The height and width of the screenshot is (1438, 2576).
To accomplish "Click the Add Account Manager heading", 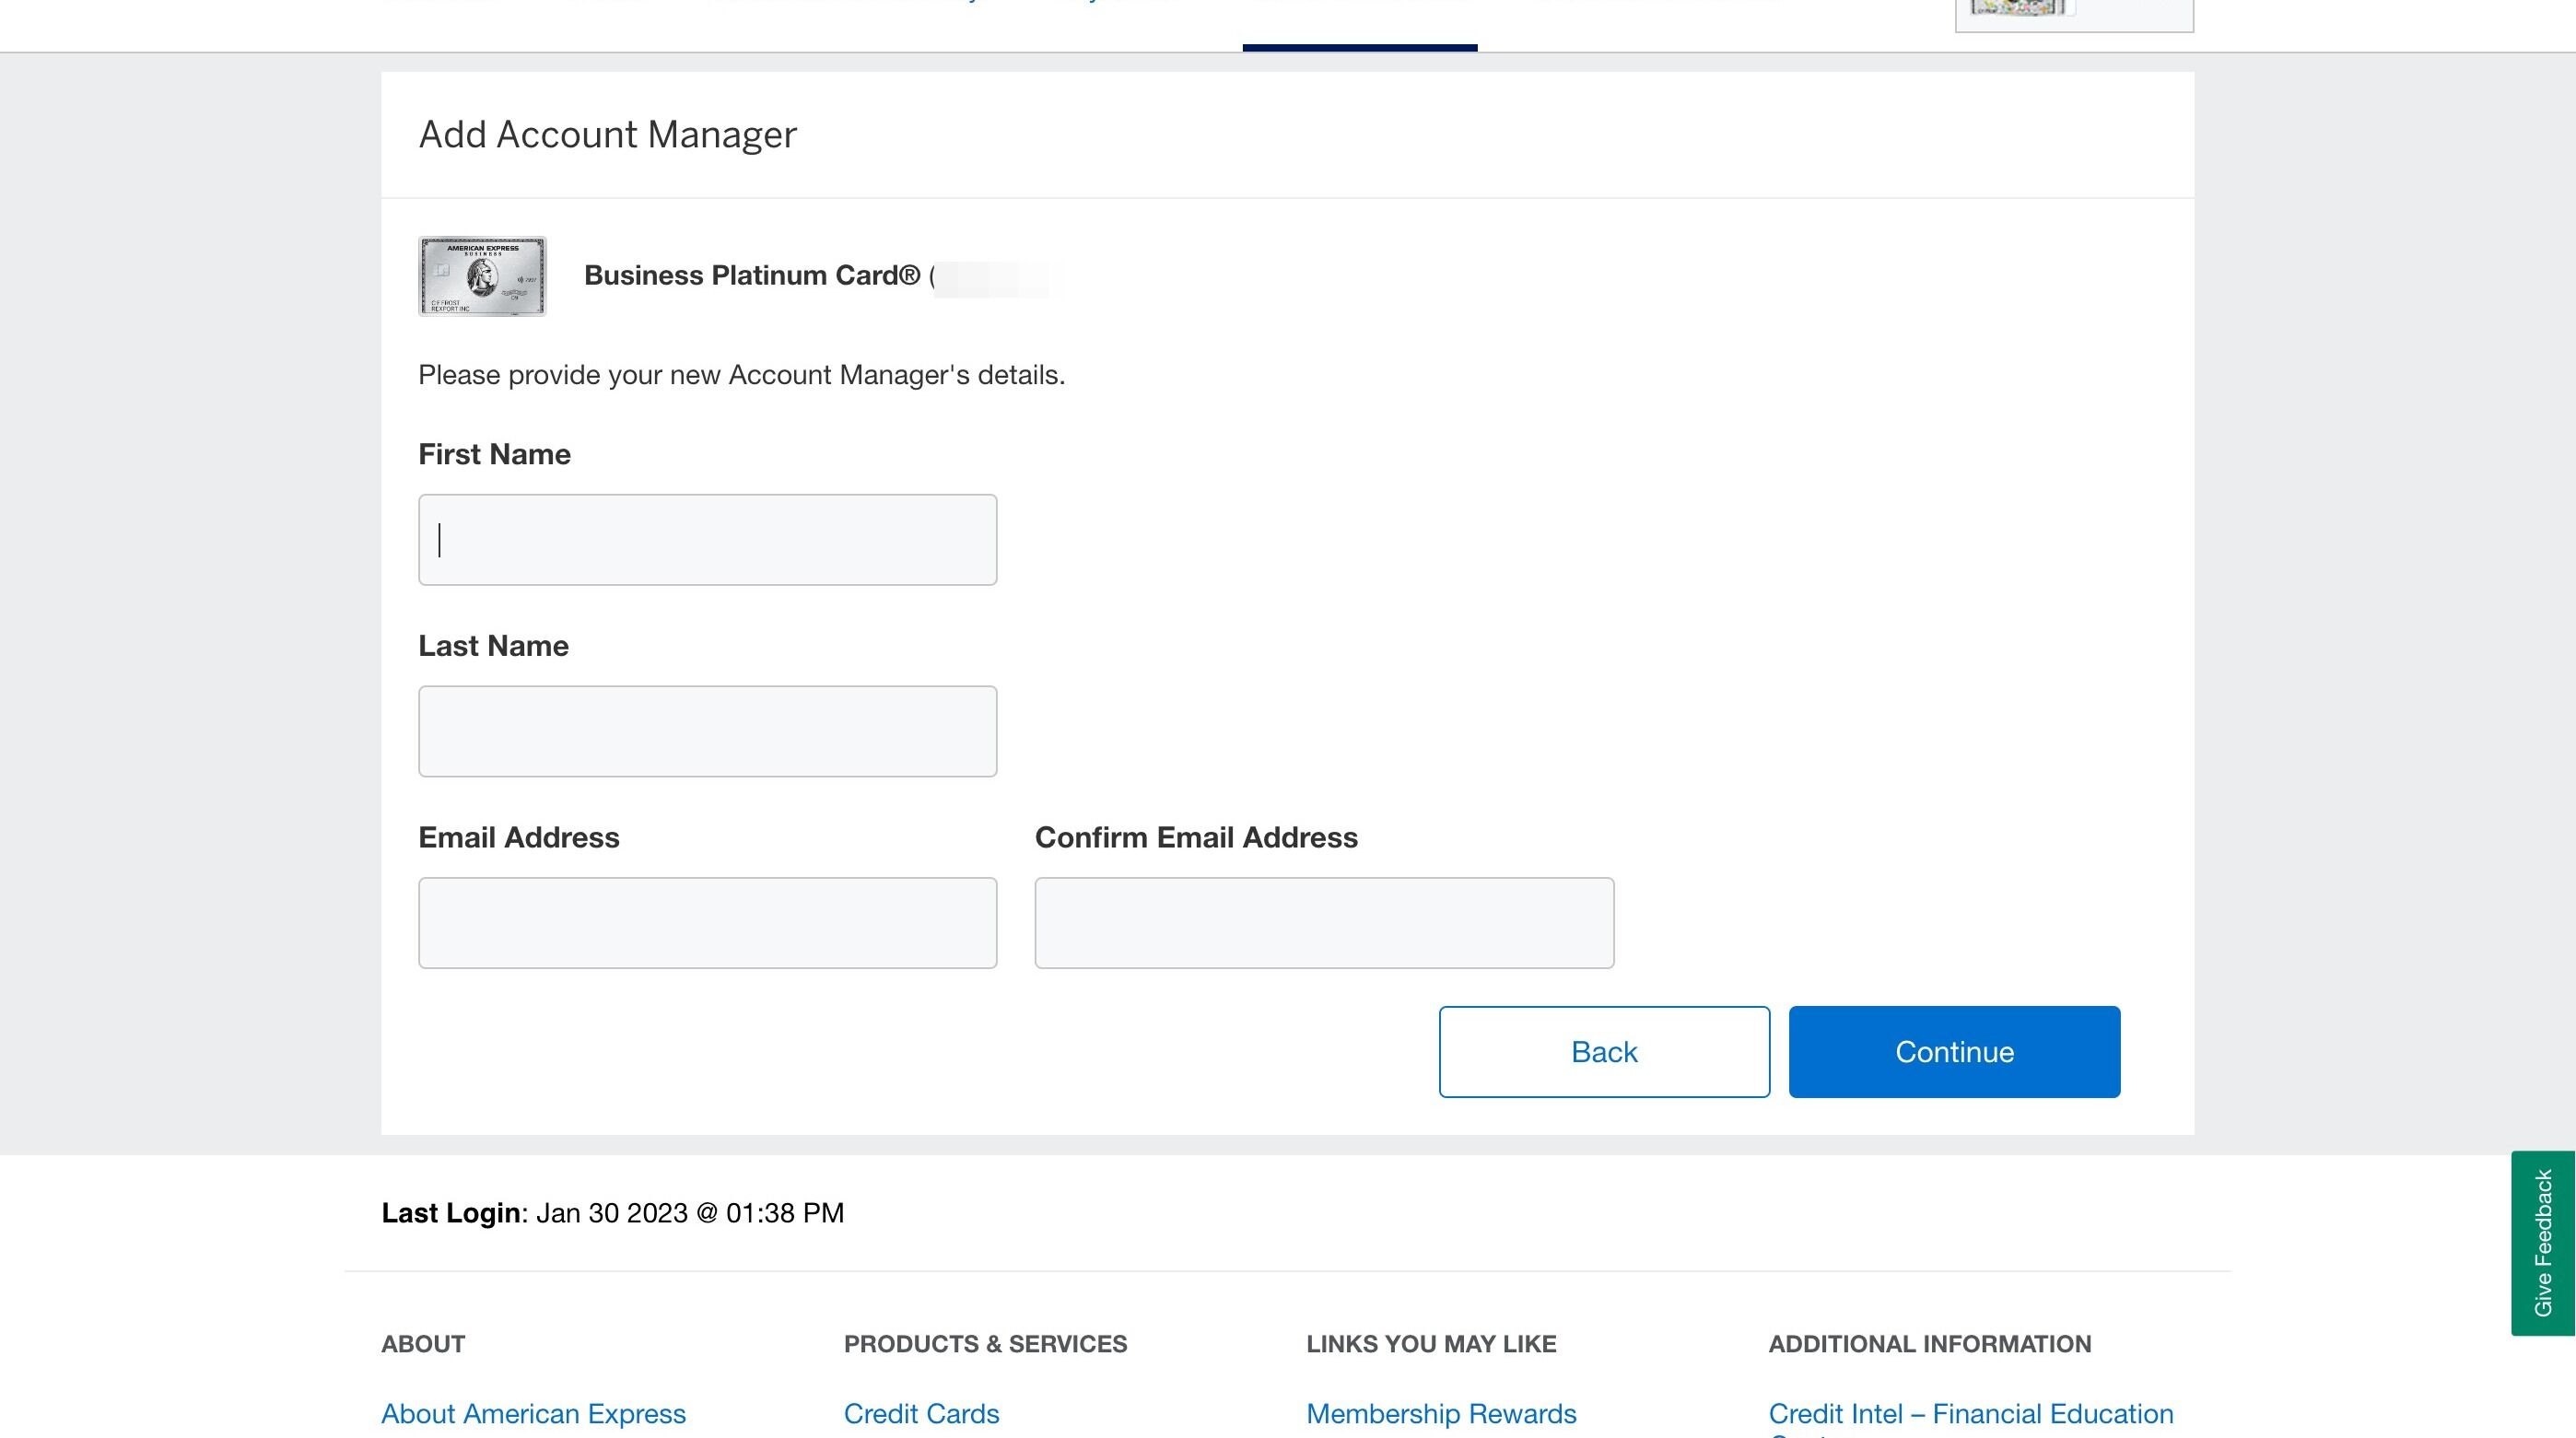I will tap(607, 134).
